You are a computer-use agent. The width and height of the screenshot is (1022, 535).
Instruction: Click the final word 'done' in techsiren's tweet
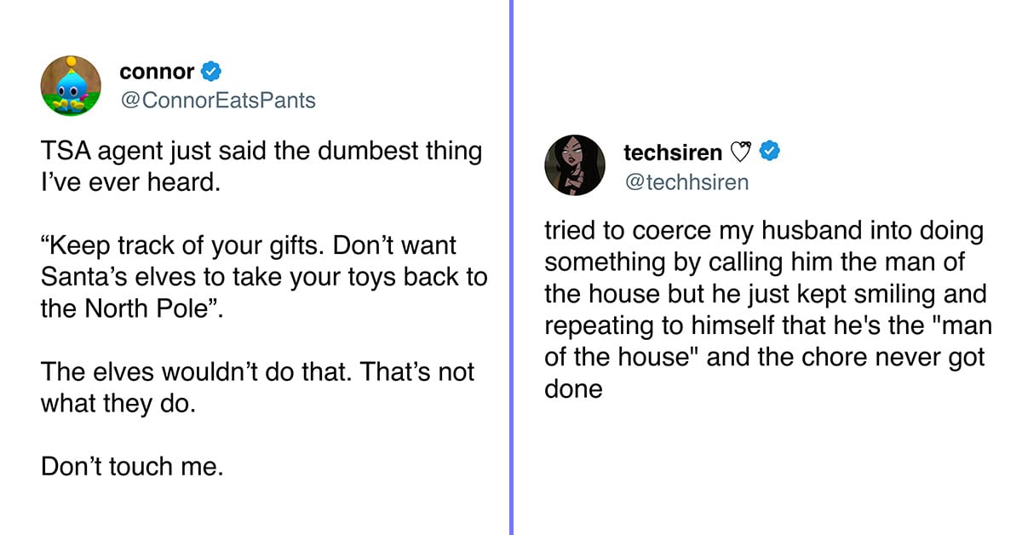click(x=574, y=389)
